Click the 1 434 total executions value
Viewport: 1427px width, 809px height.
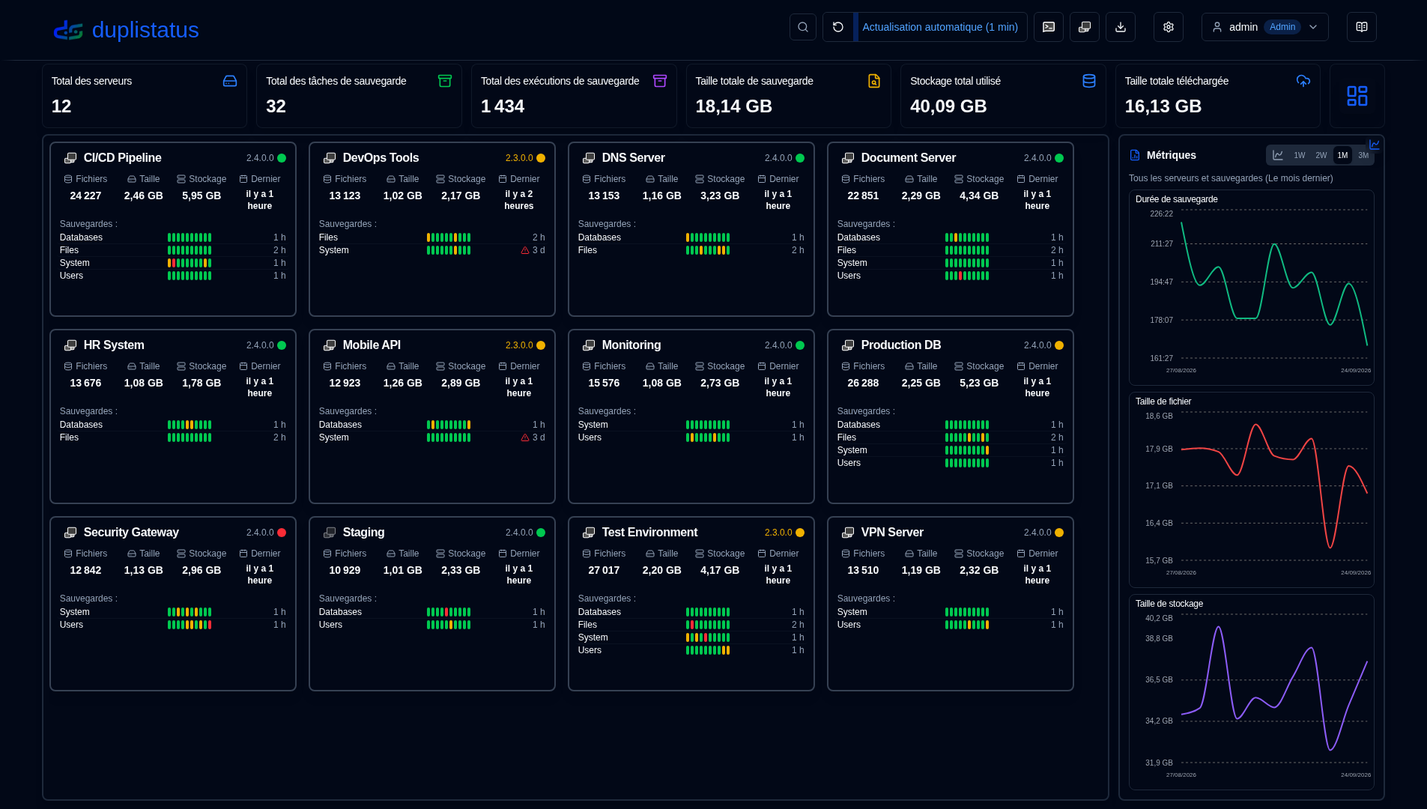pos(503,106)
